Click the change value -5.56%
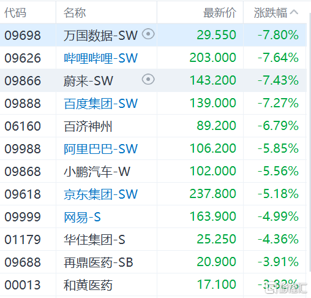The image size is (311, 298). pyautogui.click(x=278, y=171)
